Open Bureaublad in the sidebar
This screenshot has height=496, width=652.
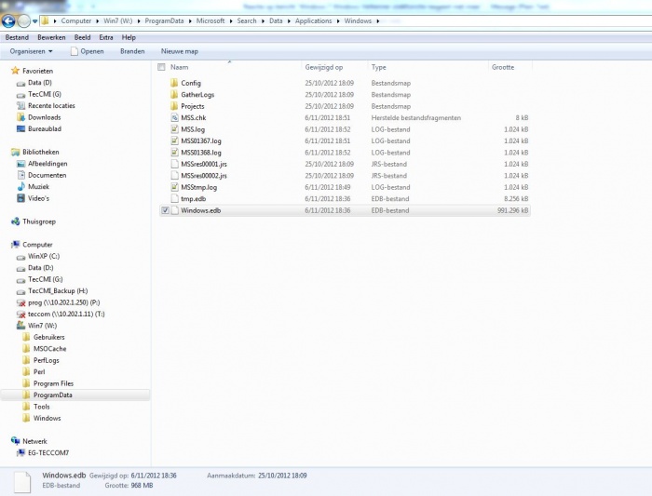tap(45, 129)
